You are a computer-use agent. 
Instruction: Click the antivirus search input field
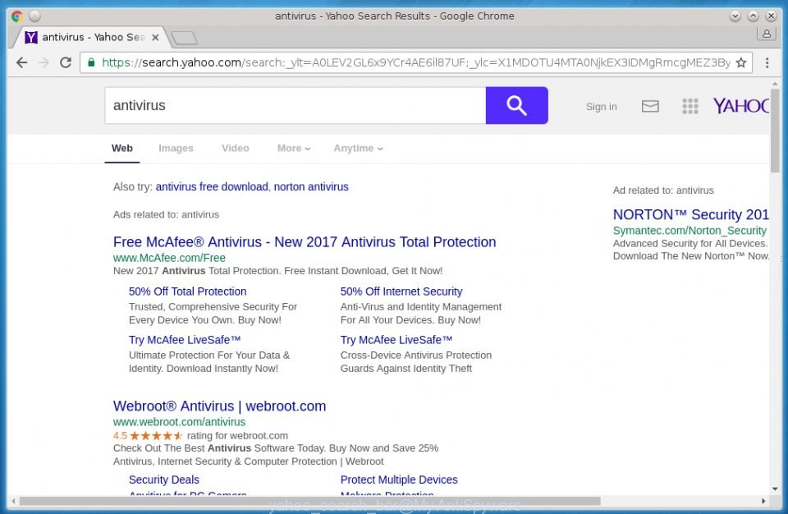pos(295,105)
